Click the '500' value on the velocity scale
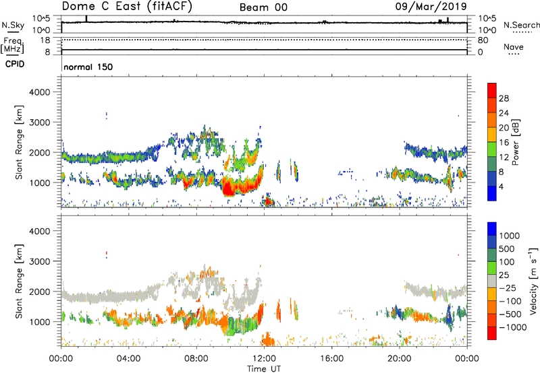Screen dimensions: 540x373 tap(507, 248)
